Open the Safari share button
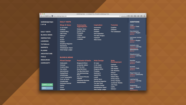 click(47, 16)
